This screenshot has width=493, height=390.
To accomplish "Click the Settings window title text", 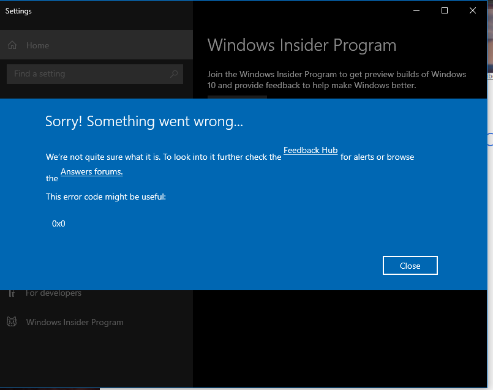I will pos(18,10).
